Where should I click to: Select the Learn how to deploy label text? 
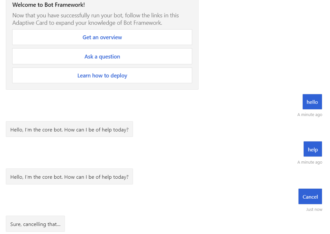(x=102, y=75)
